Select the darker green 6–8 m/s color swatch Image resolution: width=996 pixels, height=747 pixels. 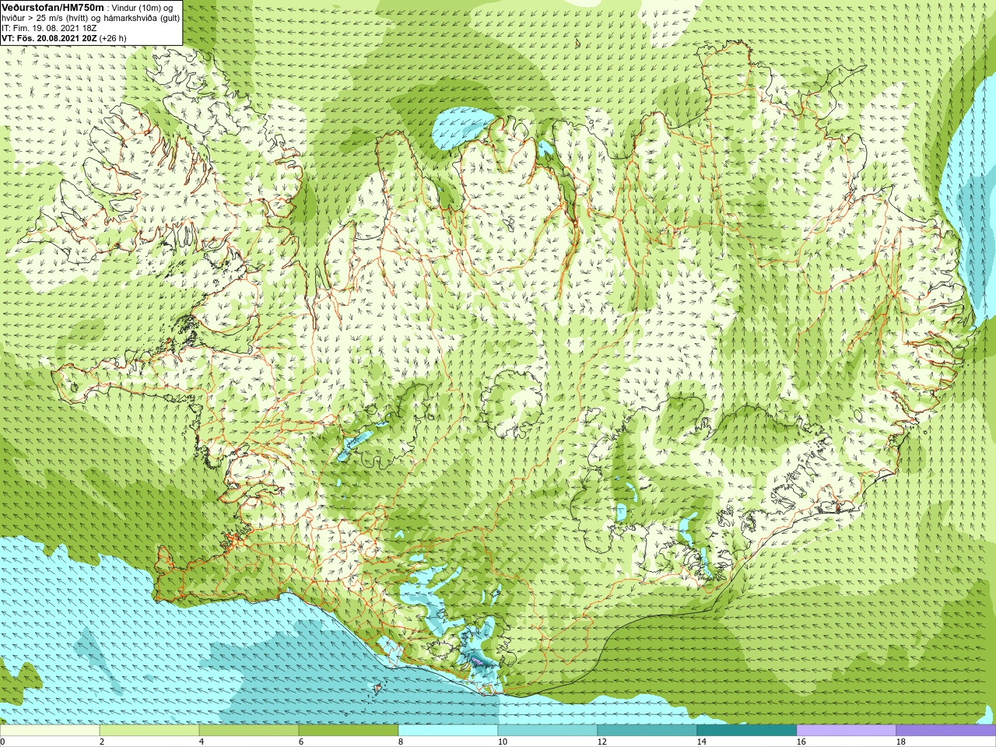click(349, 731)
